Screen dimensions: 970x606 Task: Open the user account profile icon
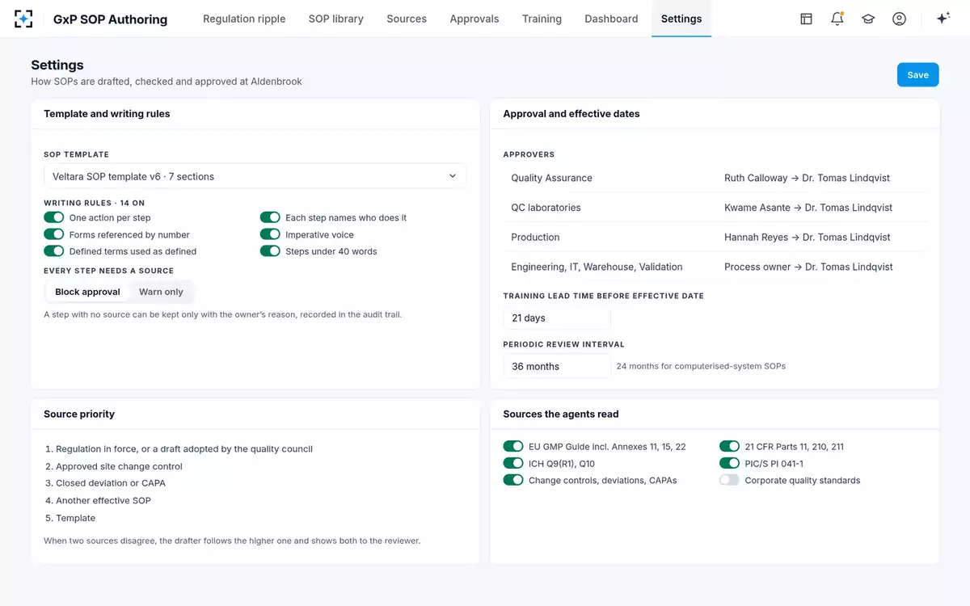point(899,19)
